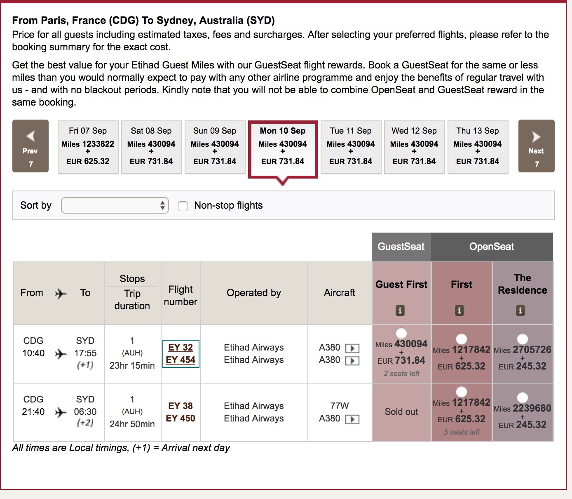Click flight number EY 450
The height and width of the screenshot is (499, 572).
[x=181, y=418]
